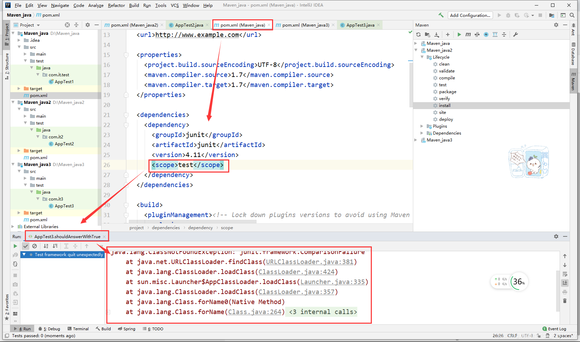The height and width of the screenshot is (342, 580).
Task: Follow URLClassLoader.java:381 link in stack trace
Action: coord(310,262)
